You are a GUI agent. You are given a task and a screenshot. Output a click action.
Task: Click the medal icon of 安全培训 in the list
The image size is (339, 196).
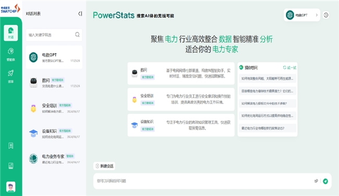click(33, 108)
